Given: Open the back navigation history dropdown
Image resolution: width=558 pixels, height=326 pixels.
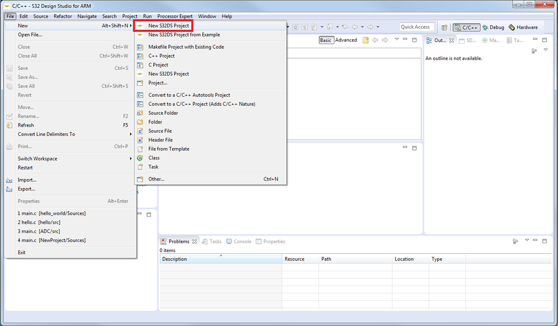Looking at the screenshot, I should pyautogui.click(x=362, y=27).
